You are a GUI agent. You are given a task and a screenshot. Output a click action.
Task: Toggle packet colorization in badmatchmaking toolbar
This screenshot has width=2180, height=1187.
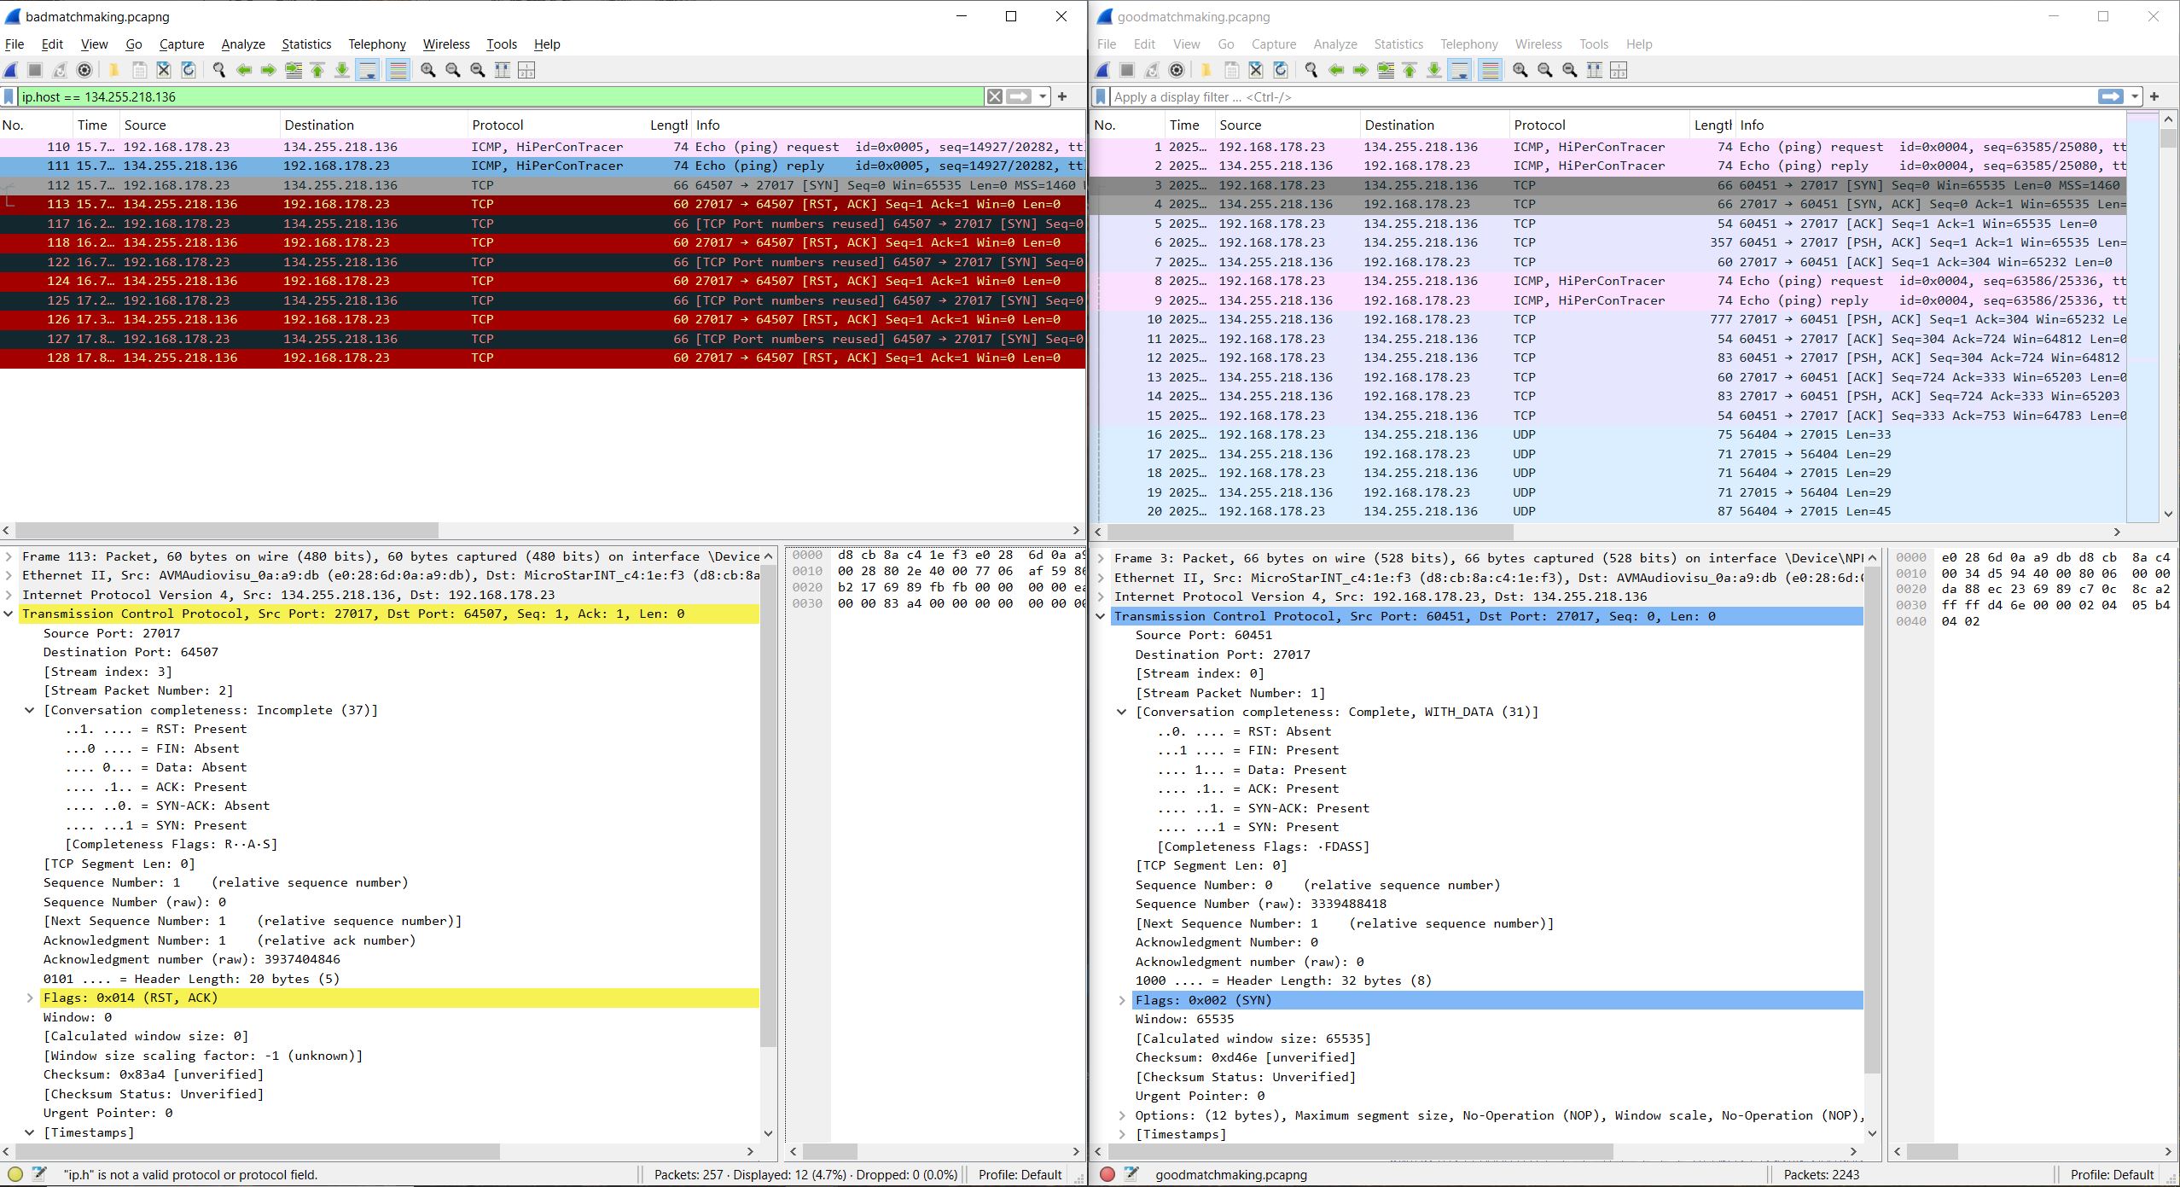[398, 70]
